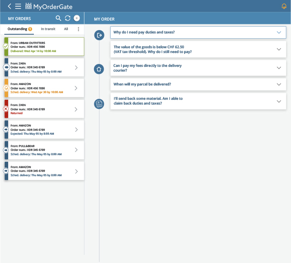This screenshot has height=263, width=291.
Task: Open notifications bell icon
Action: tap(284, 6)
